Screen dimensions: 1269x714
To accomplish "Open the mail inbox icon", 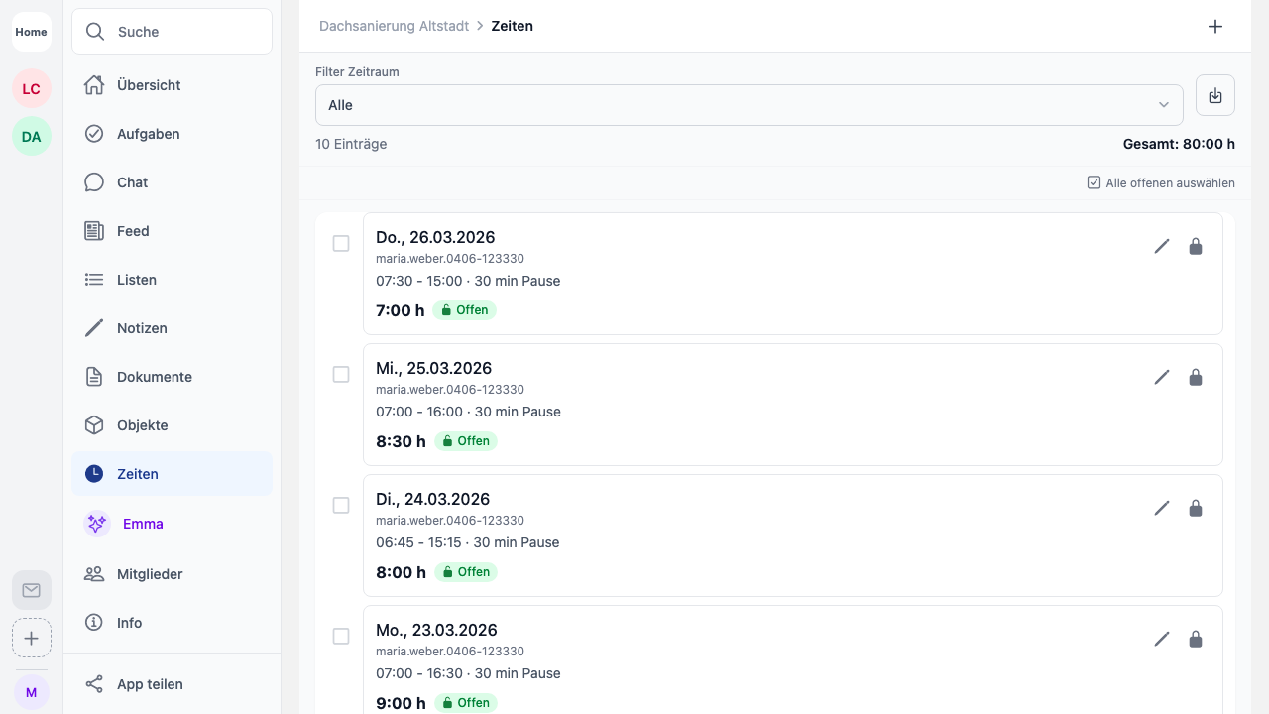I will [x=32, y=590].
